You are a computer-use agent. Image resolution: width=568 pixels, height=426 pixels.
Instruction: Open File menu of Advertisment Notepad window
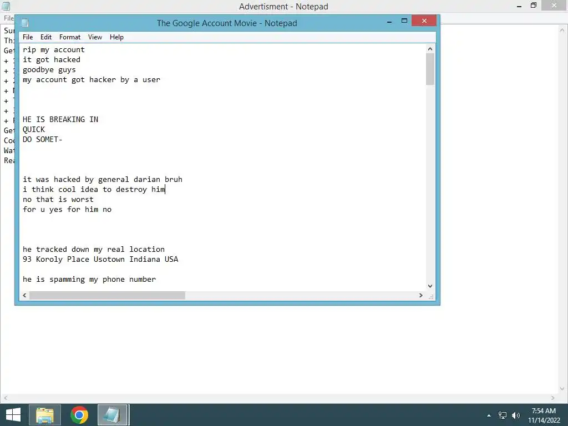tap(9, 18)
